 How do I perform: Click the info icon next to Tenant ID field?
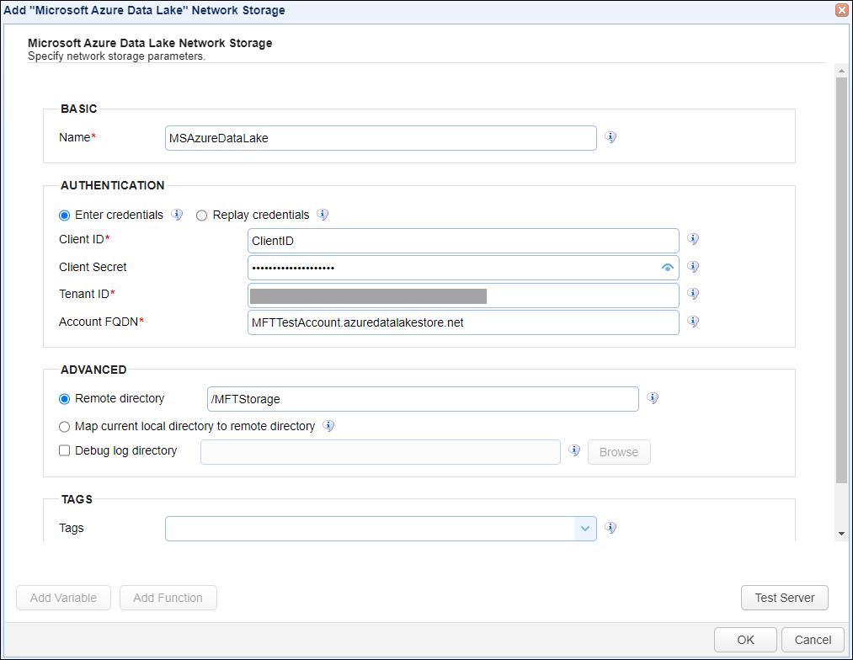(x=692, y=294)
